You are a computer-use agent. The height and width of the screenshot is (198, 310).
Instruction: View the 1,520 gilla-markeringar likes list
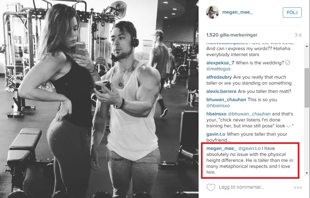point(232,35)
